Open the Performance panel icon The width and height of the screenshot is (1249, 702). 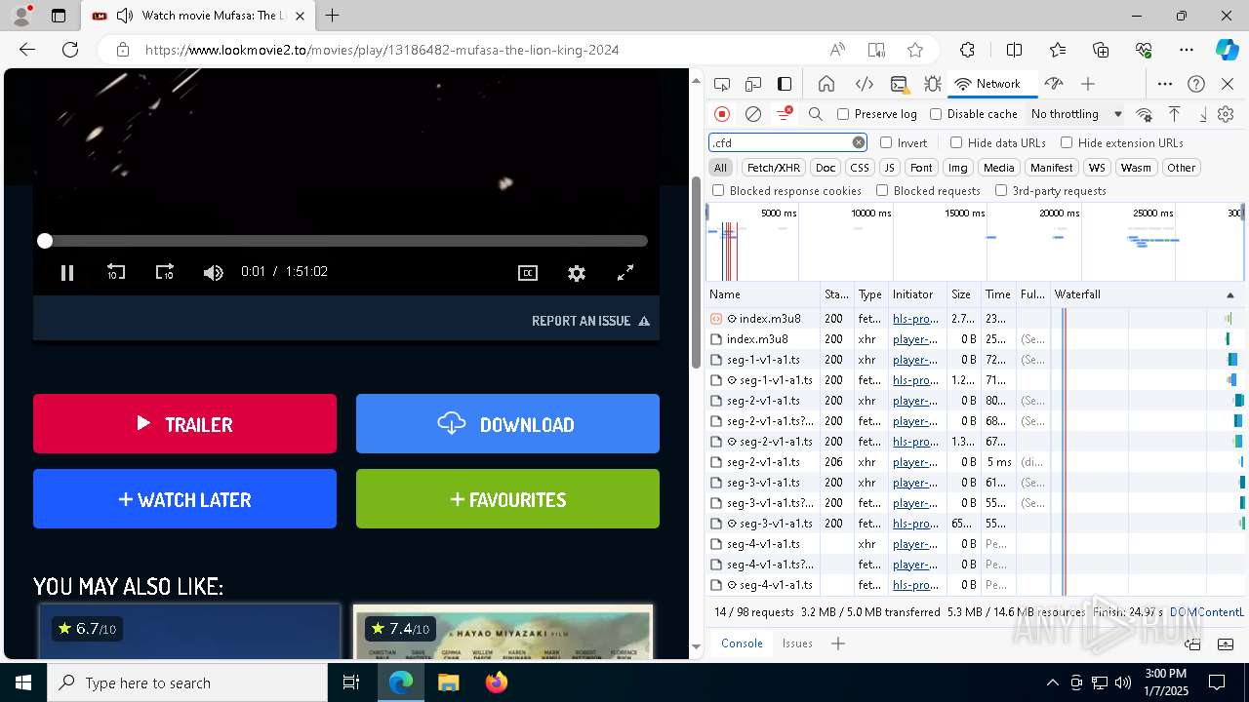[x=1053, y=84]
